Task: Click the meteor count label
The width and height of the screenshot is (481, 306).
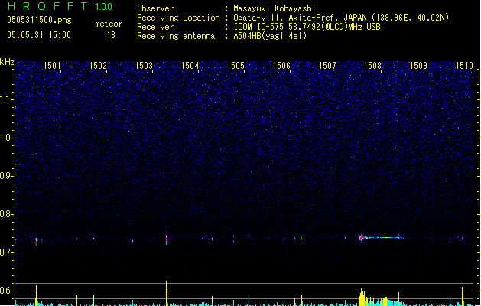Action: pos(109,24)
